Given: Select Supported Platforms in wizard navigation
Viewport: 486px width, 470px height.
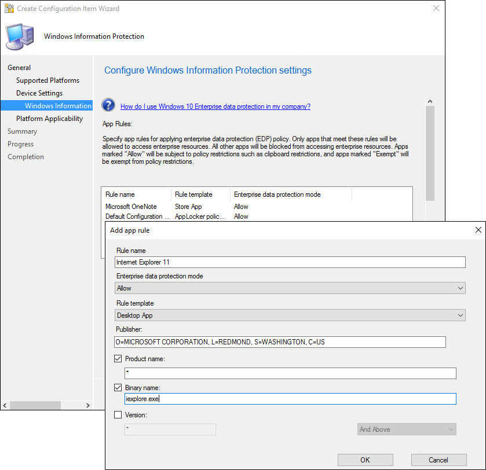Looking at the screenshot, I should 47,80.
